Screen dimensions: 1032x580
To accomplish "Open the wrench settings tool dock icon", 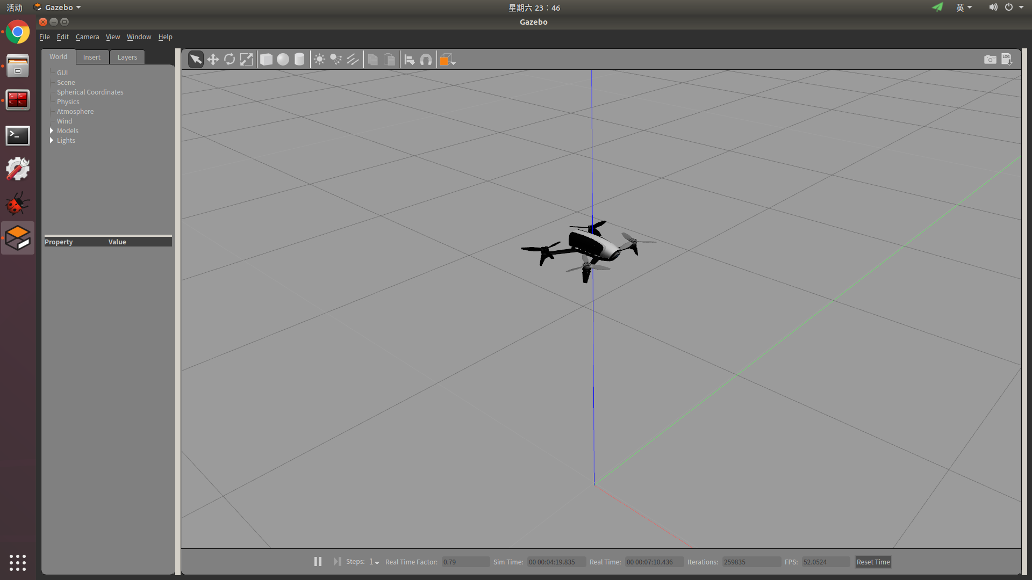I will click(x=18, y=169).
